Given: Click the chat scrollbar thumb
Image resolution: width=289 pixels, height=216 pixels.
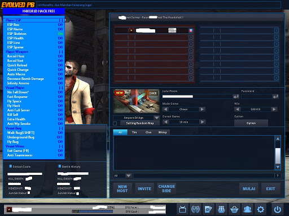Looking at the screenshot, I should [278, 156].
